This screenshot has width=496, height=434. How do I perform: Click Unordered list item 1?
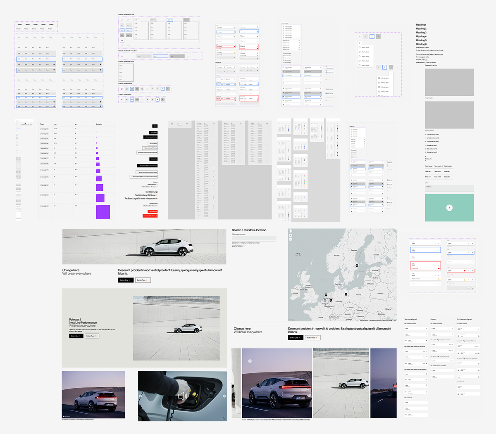pos(433,135)
